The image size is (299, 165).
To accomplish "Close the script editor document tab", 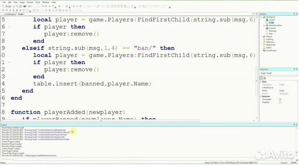I will (257, 14).
